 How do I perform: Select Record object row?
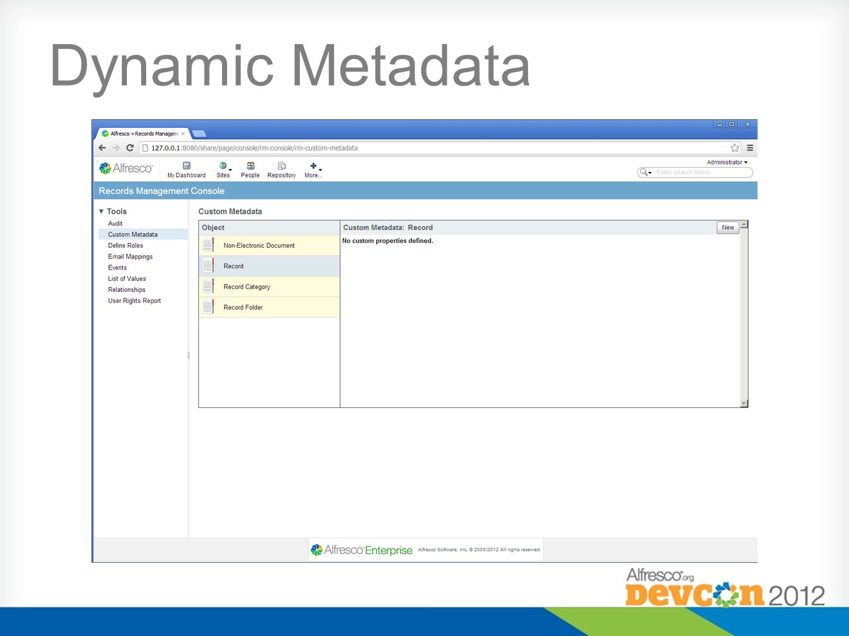tap(269, 266)
